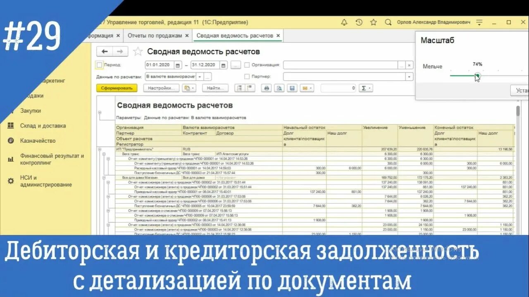Open Склад и доставка section
The width and height of the screenshot is (529, 297).
tap(43, 126)
